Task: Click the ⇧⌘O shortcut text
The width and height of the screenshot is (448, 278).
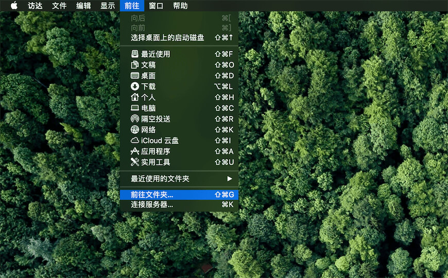Action: pos(225,65)
